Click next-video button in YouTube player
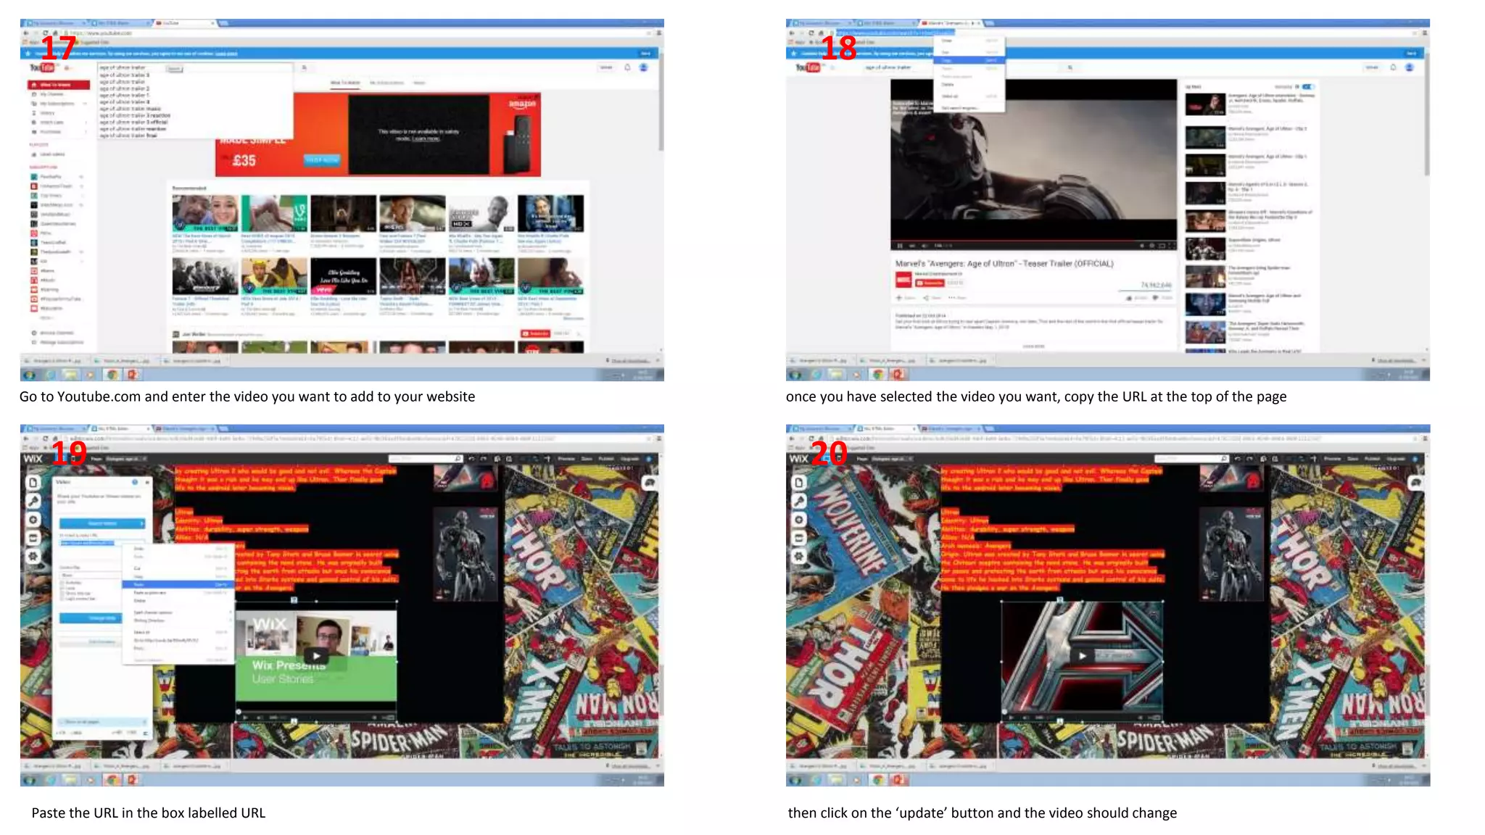Screen dimensions: 1485x835 (912, 246)
